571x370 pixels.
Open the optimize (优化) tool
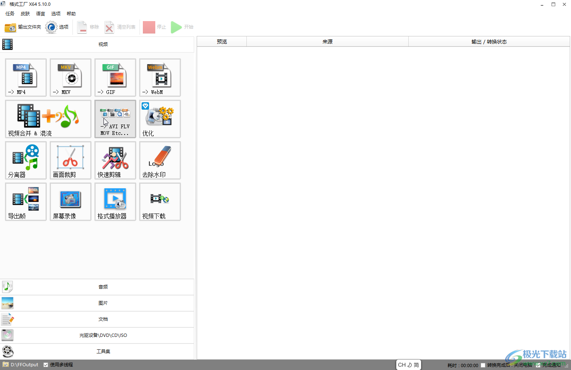pos(160,119)
